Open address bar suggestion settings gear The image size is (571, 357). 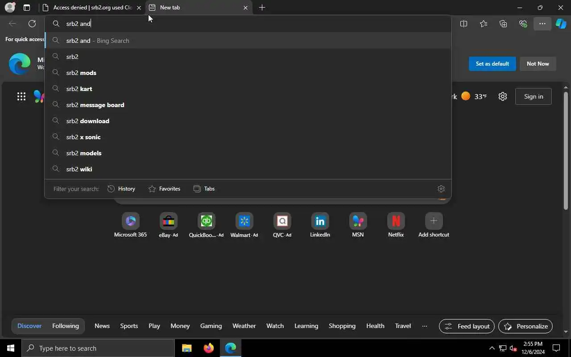441,189
